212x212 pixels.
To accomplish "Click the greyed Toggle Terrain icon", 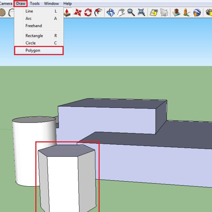I will (x=164, y=13).
